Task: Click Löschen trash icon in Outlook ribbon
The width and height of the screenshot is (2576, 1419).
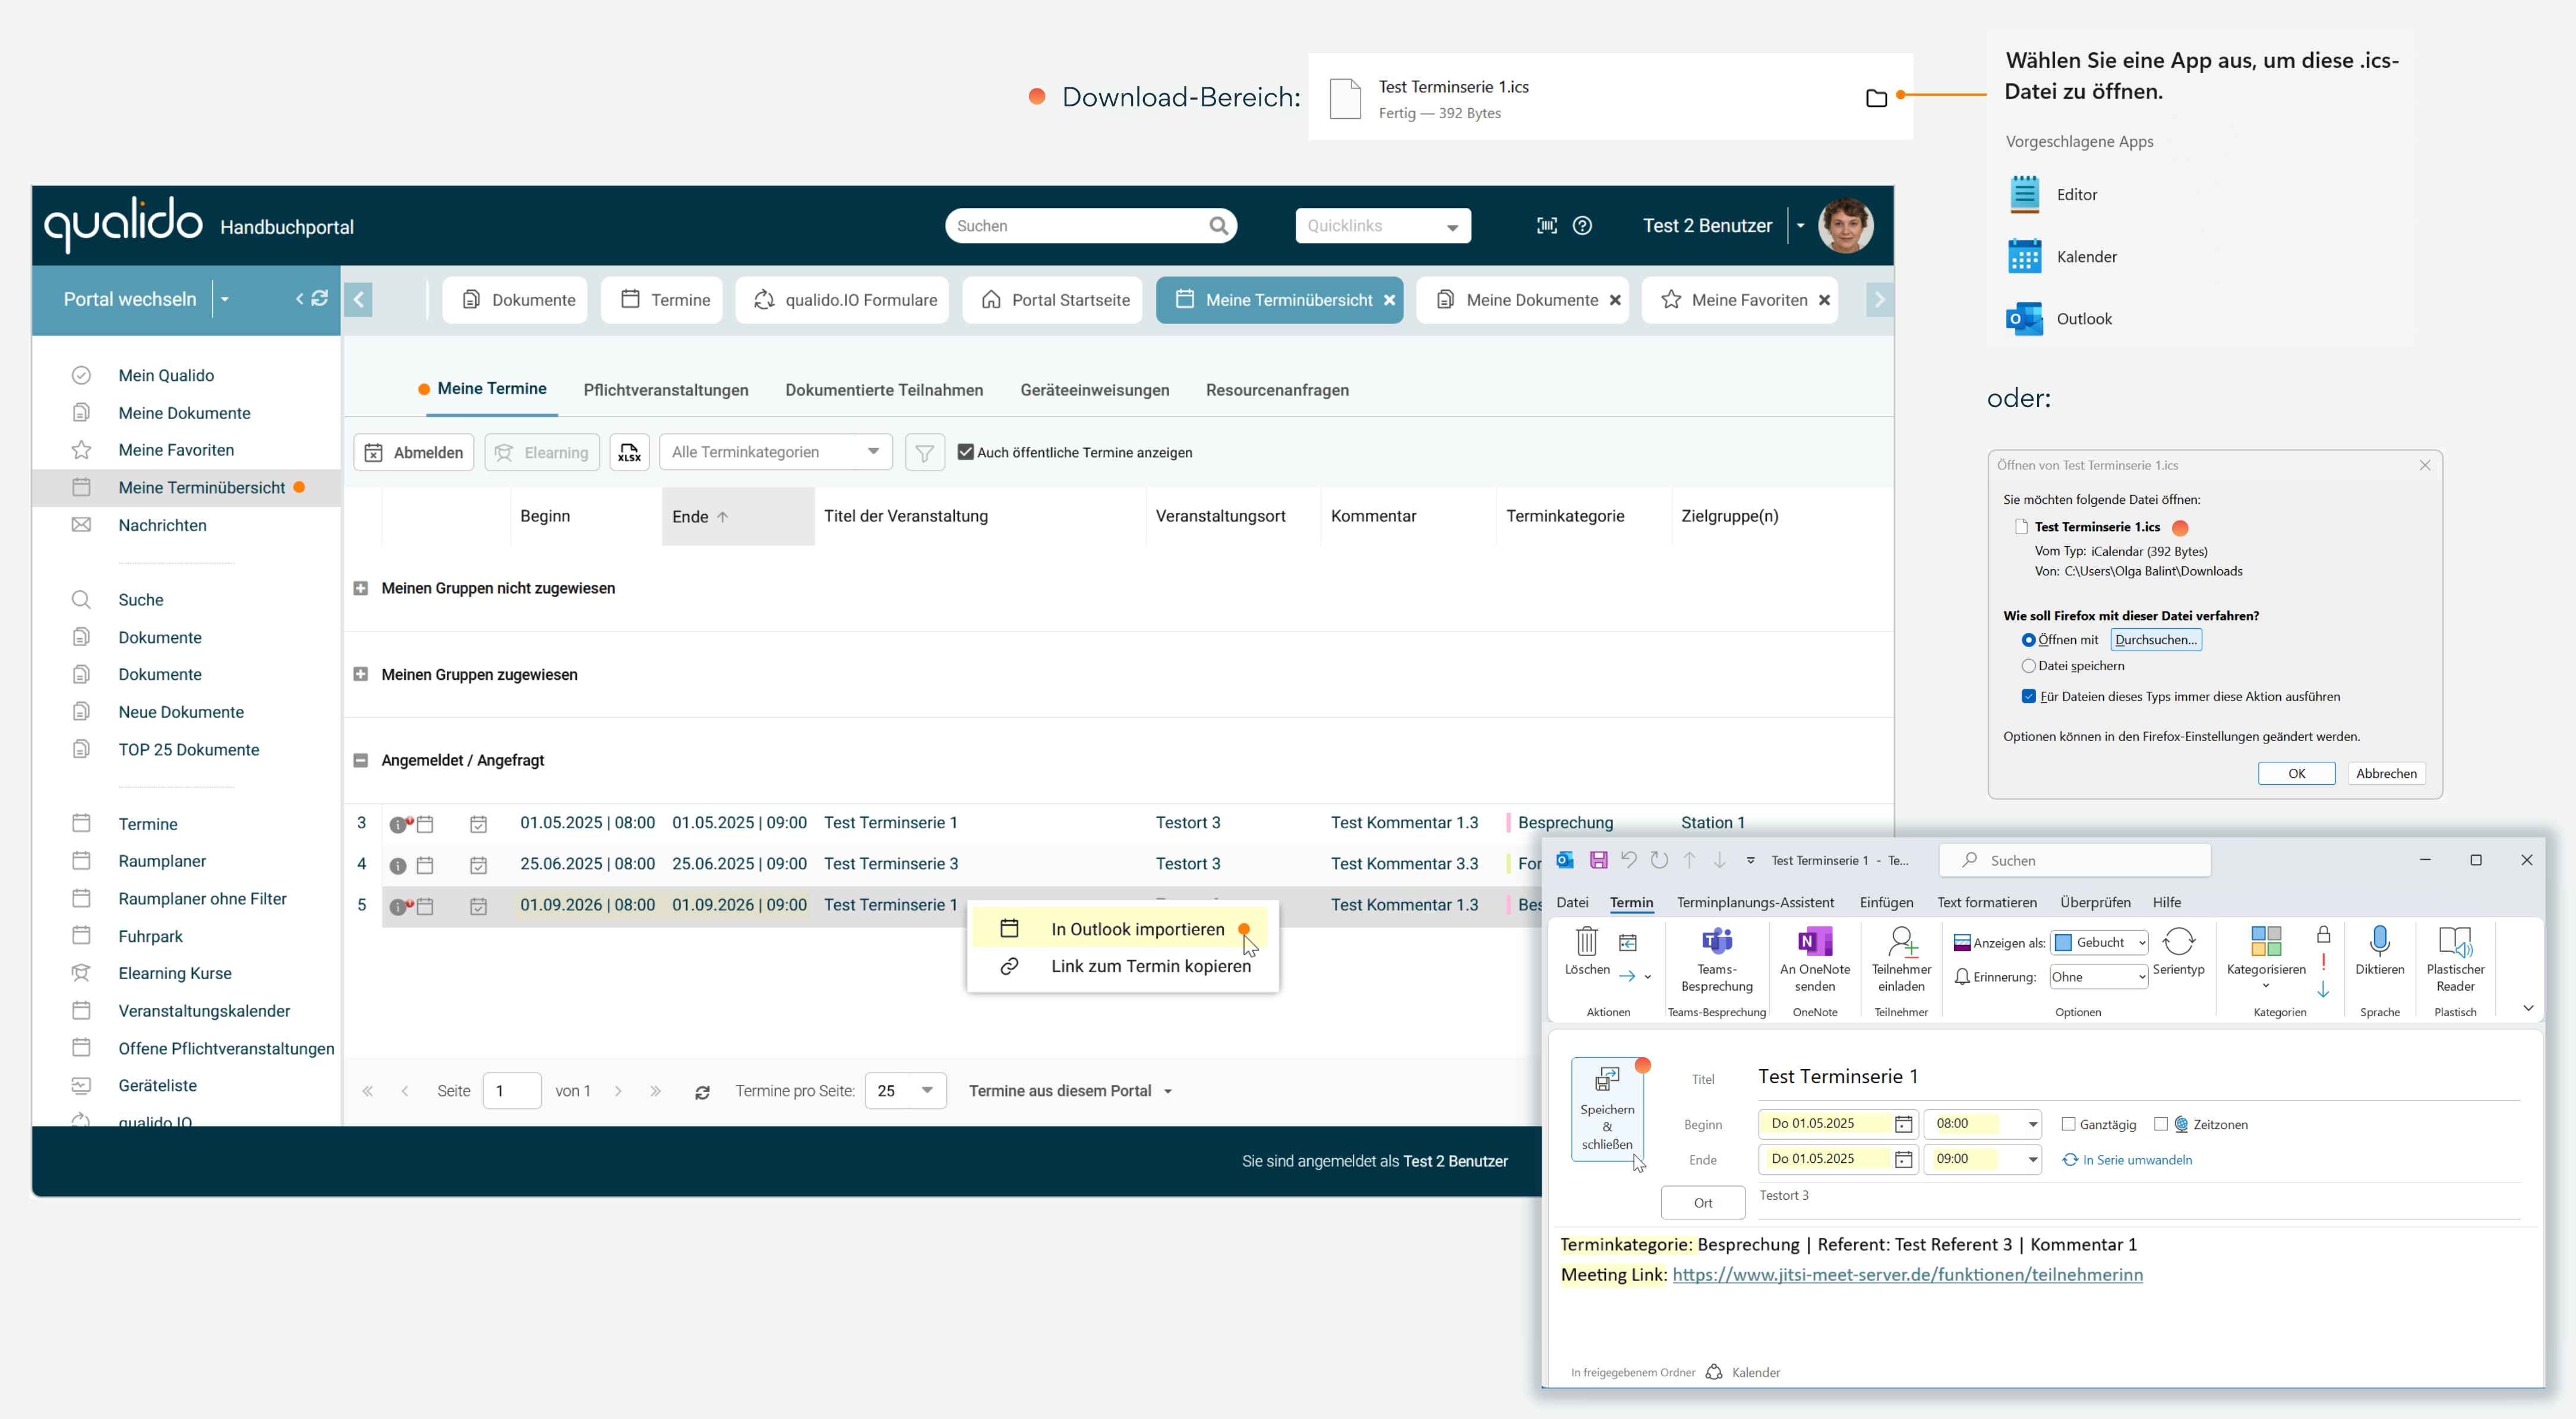Action: [1587, 941]
